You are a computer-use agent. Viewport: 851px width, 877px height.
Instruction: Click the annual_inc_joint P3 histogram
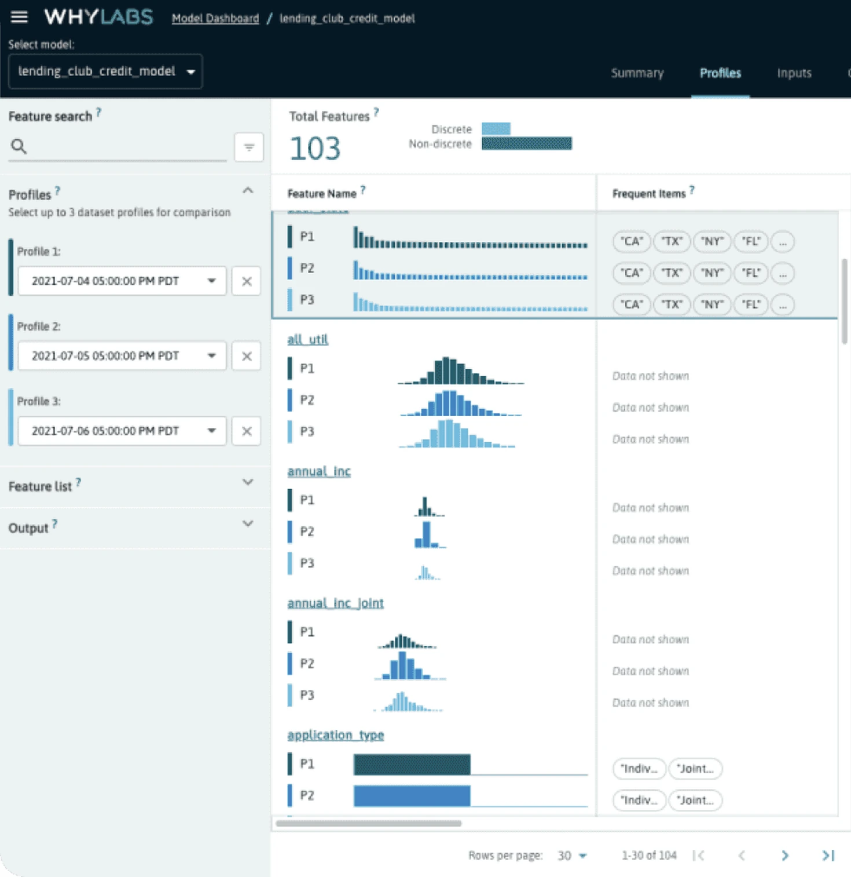point(408,701)
